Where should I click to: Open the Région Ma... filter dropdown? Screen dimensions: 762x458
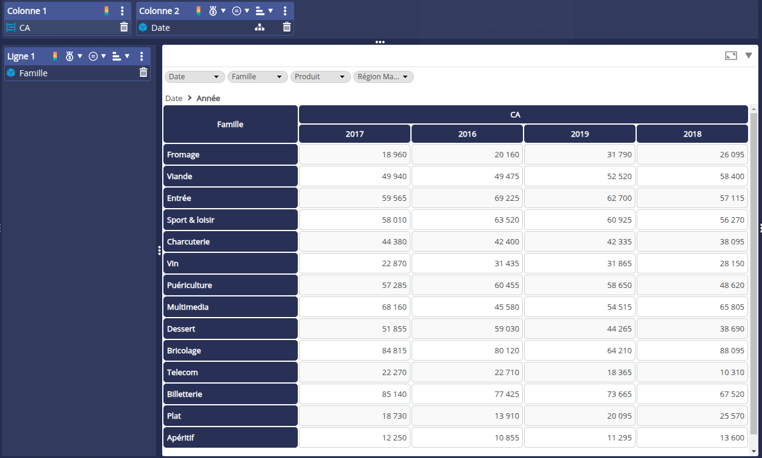click(x=383, y=77)
